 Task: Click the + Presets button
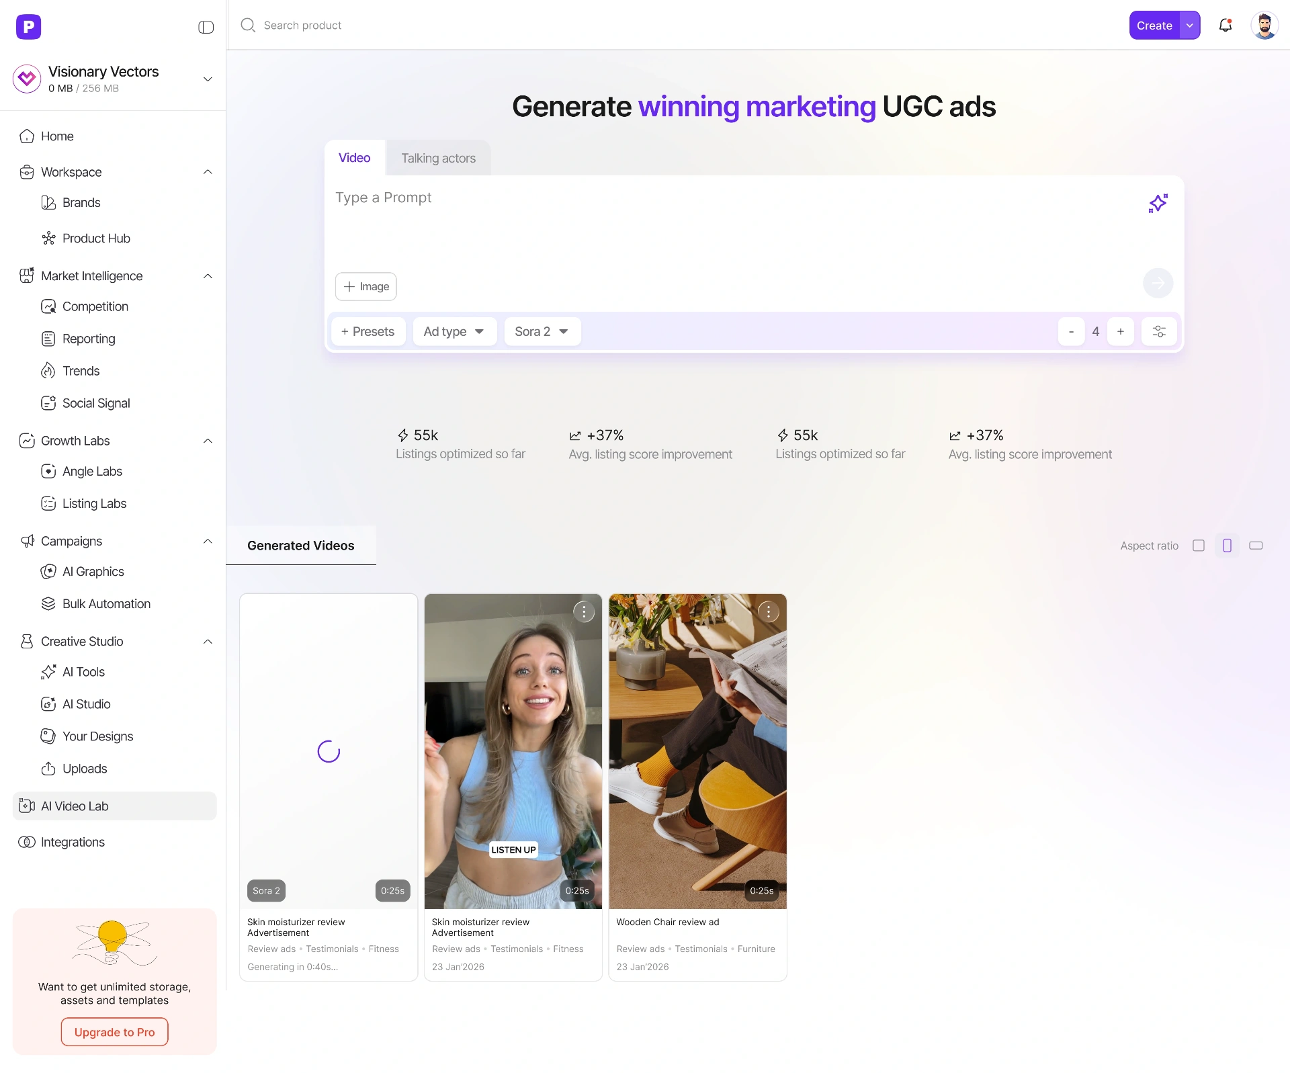click(368, 331)
